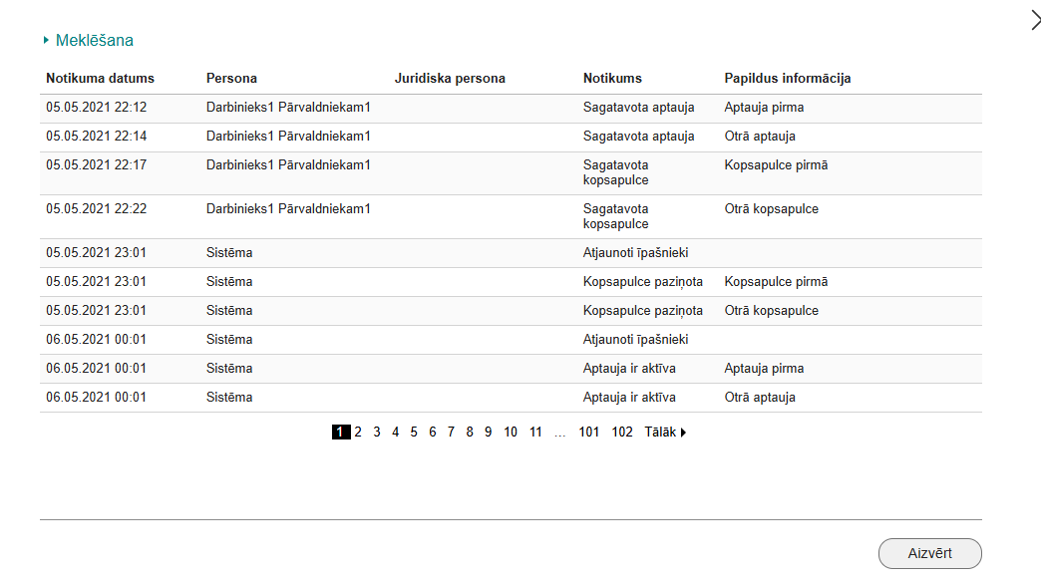
Task: Click the Aizvērt button
Action: [929, 553]
